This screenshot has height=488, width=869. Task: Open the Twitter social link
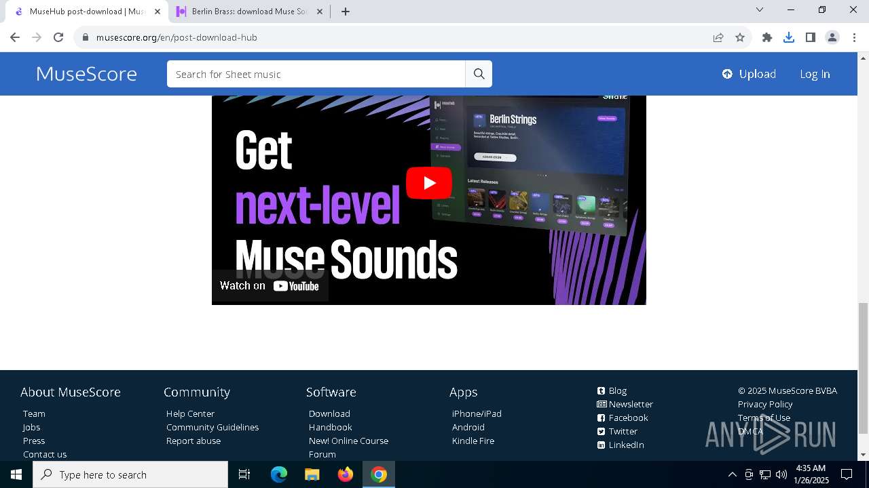tap(617, 431)
